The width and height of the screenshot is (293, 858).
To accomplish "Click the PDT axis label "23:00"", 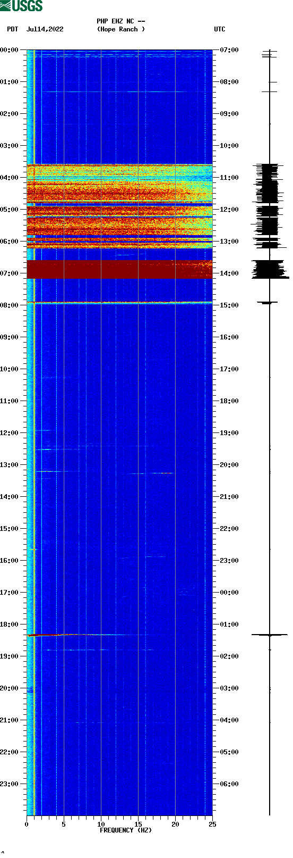I will [9, 784].
